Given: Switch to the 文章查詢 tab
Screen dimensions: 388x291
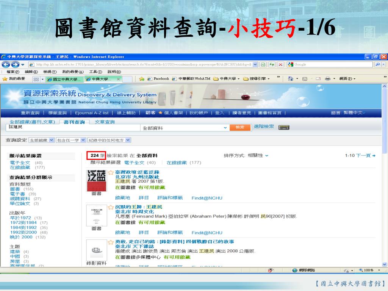Looking at the screenshot, I should (105, 122).
